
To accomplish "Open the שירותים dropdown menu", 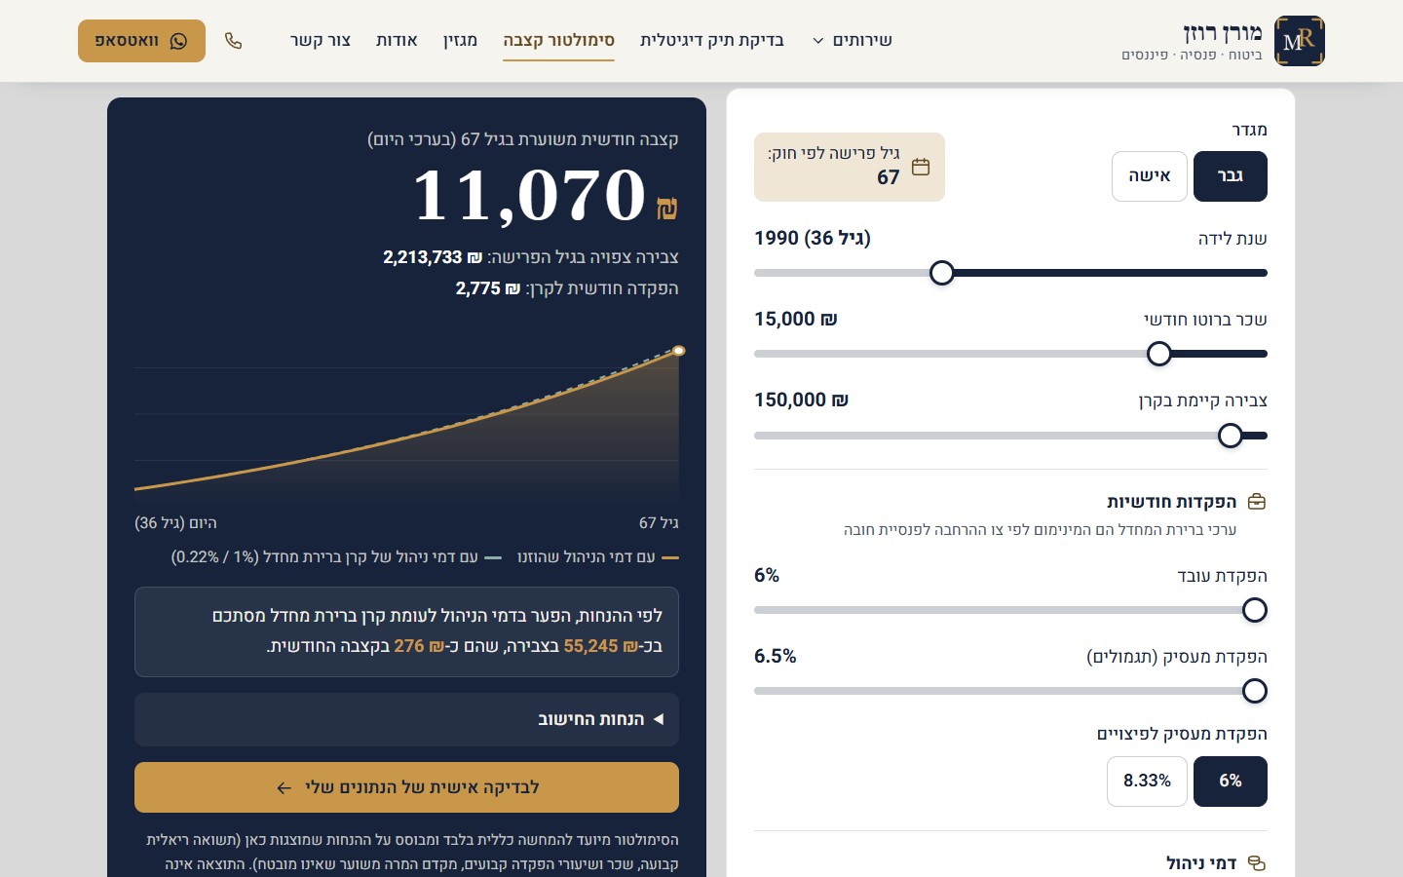I will click(853, 41).
